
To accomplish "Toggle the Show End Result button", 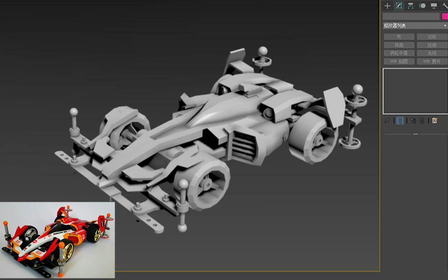I will tap(400, 121).
